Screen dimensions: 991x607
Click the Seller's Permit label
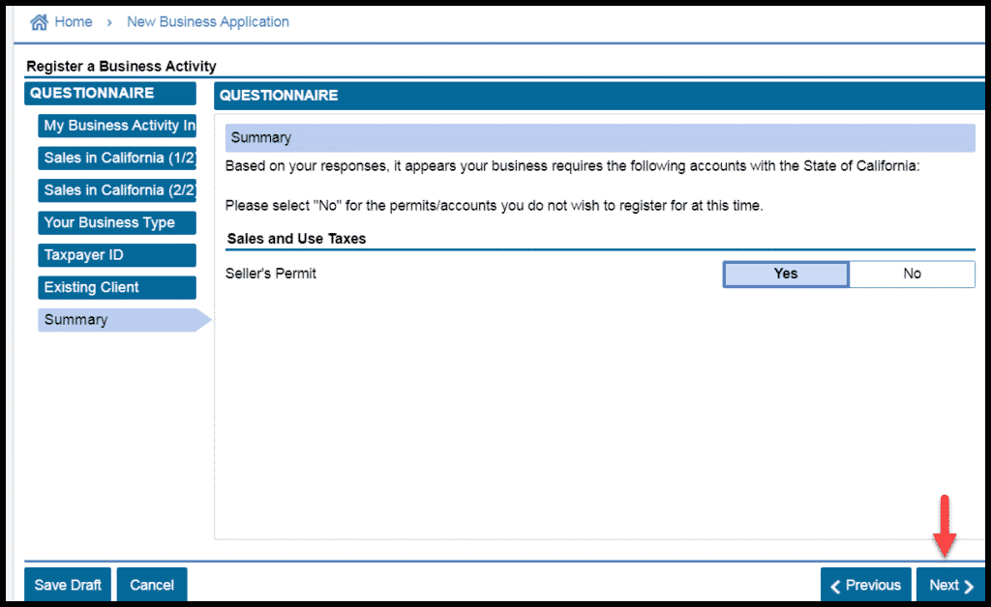pos(271,274)
